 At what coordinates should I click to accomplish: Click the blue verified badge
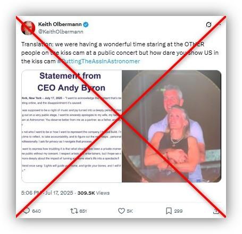pyautogui.click(x=86, y=24)
